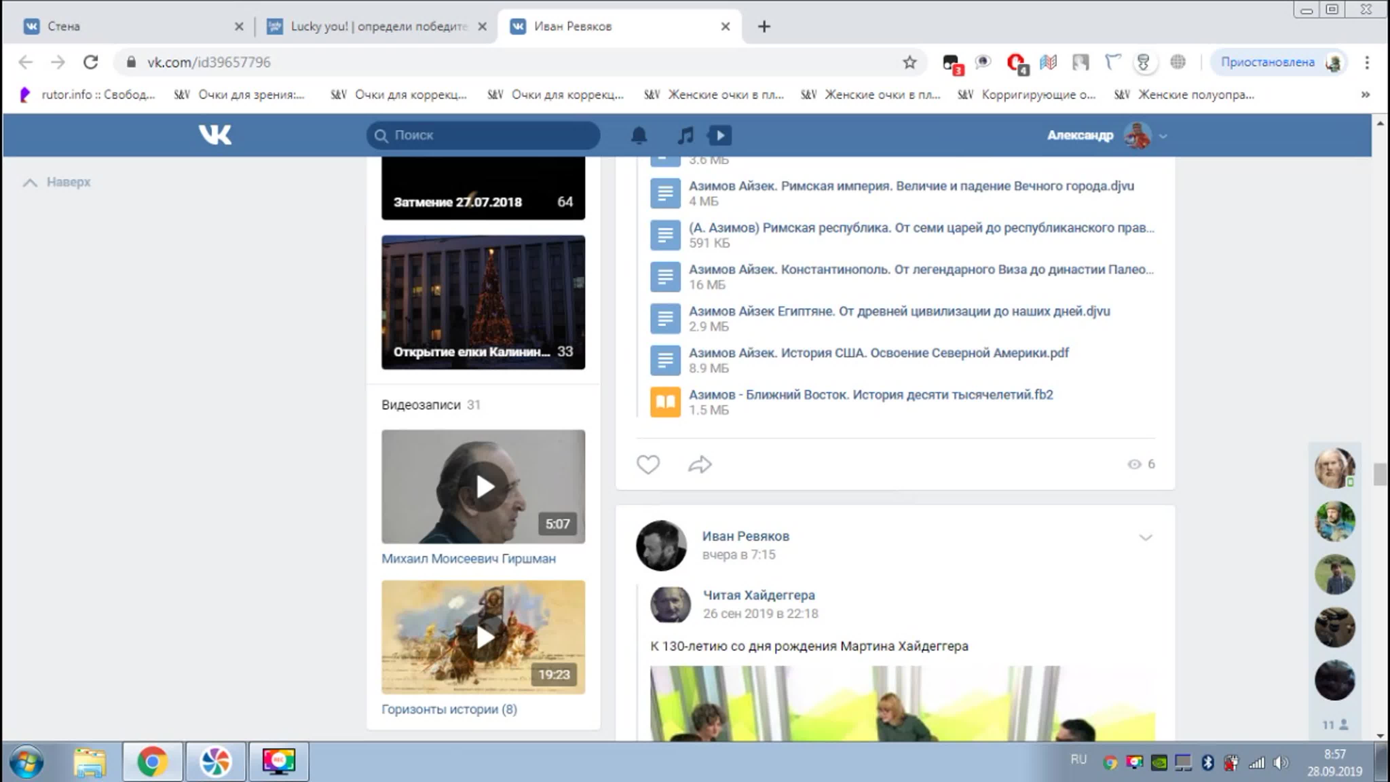
Task: Click the RU language indicator
Action: (1078, 760)
